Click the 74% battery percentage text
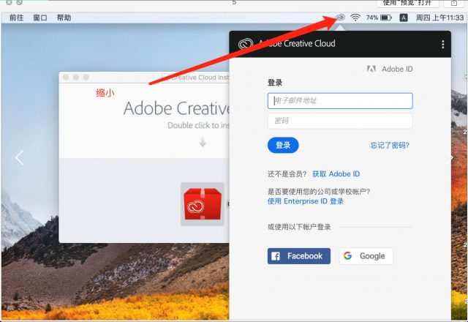 point(372,18)
